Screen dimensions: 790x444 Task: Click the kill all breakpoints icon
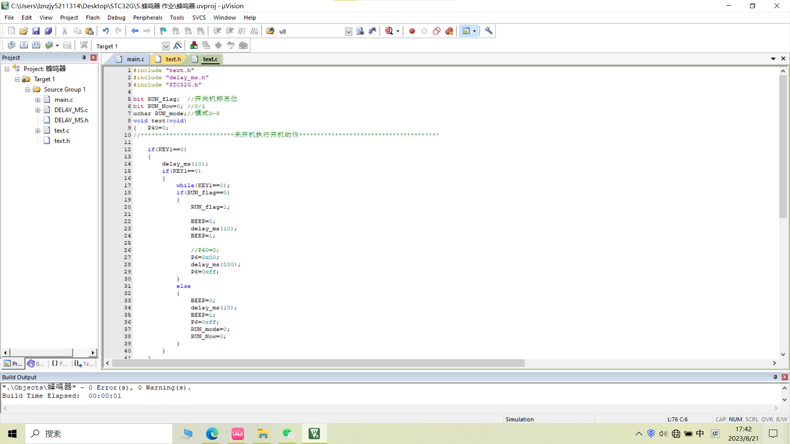click(x=449, y=31)
